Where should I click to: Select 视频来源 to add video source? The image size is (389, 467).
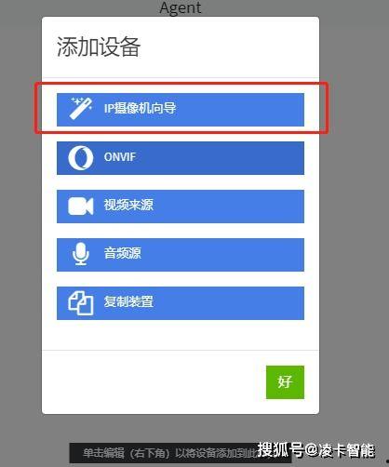(181, 207)
